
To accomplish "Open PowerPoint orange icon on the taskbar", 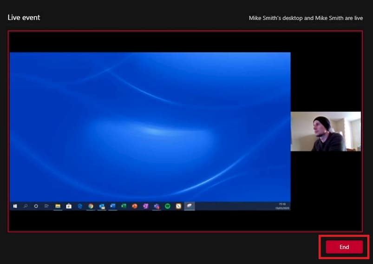I will pyautogui.click(x=135, y=206).
